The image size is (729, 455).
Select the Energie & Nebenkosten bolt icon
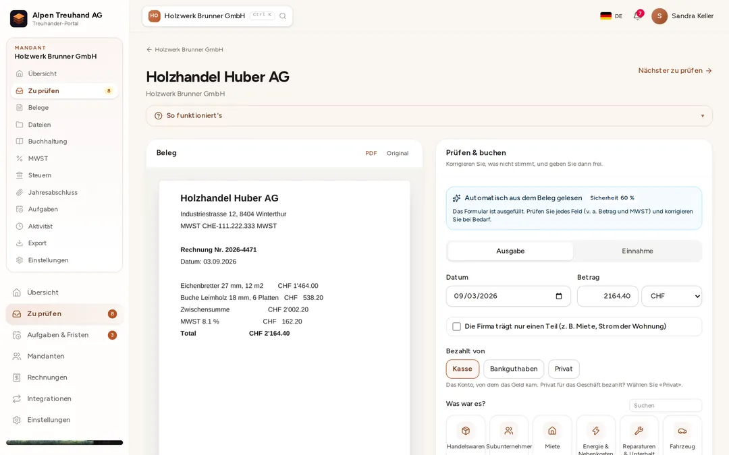click(595, 430)
